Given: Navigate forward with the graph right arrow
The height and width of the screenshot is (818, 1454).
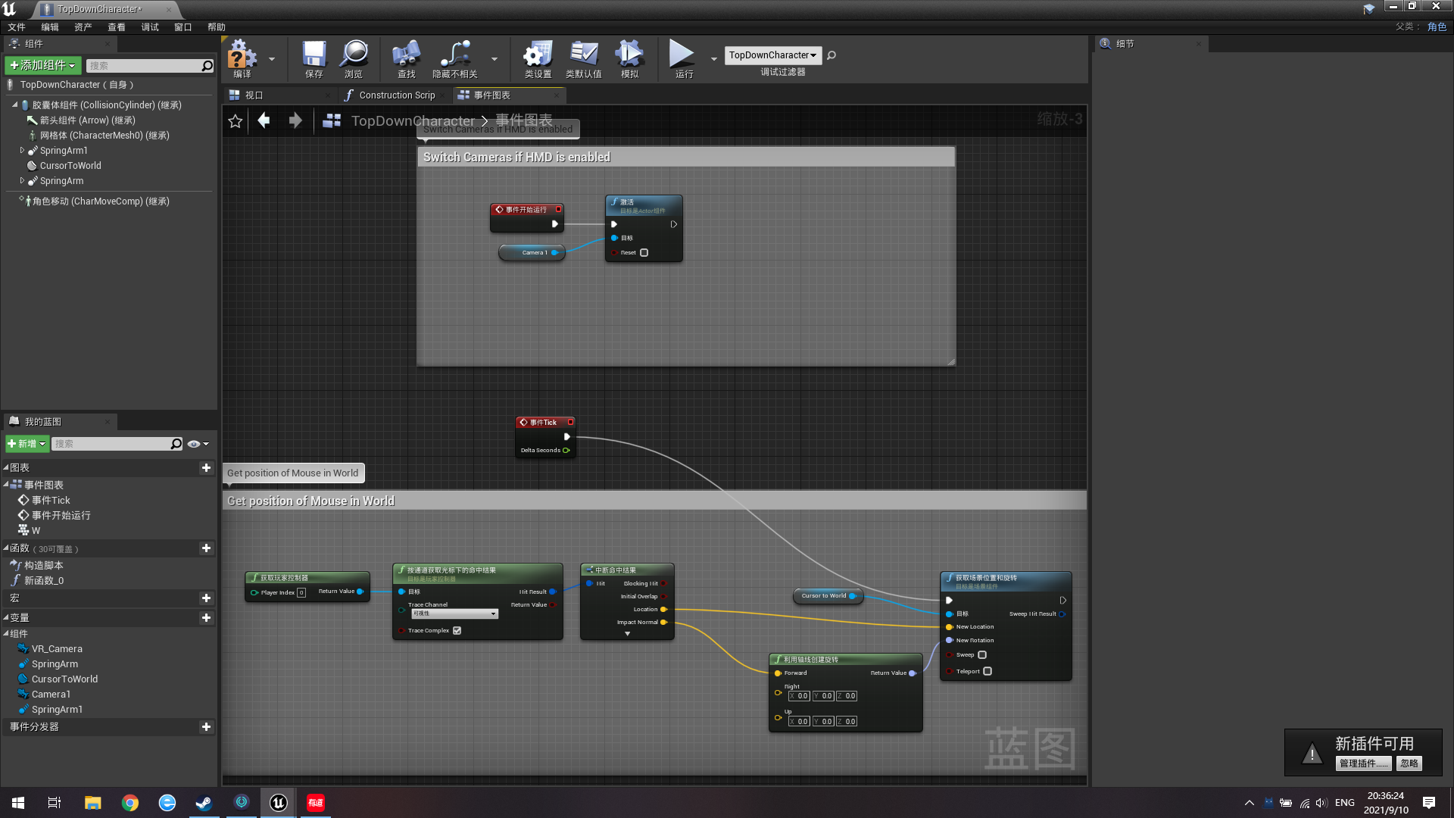Looking at the screenshot, I should click(295, 120).
